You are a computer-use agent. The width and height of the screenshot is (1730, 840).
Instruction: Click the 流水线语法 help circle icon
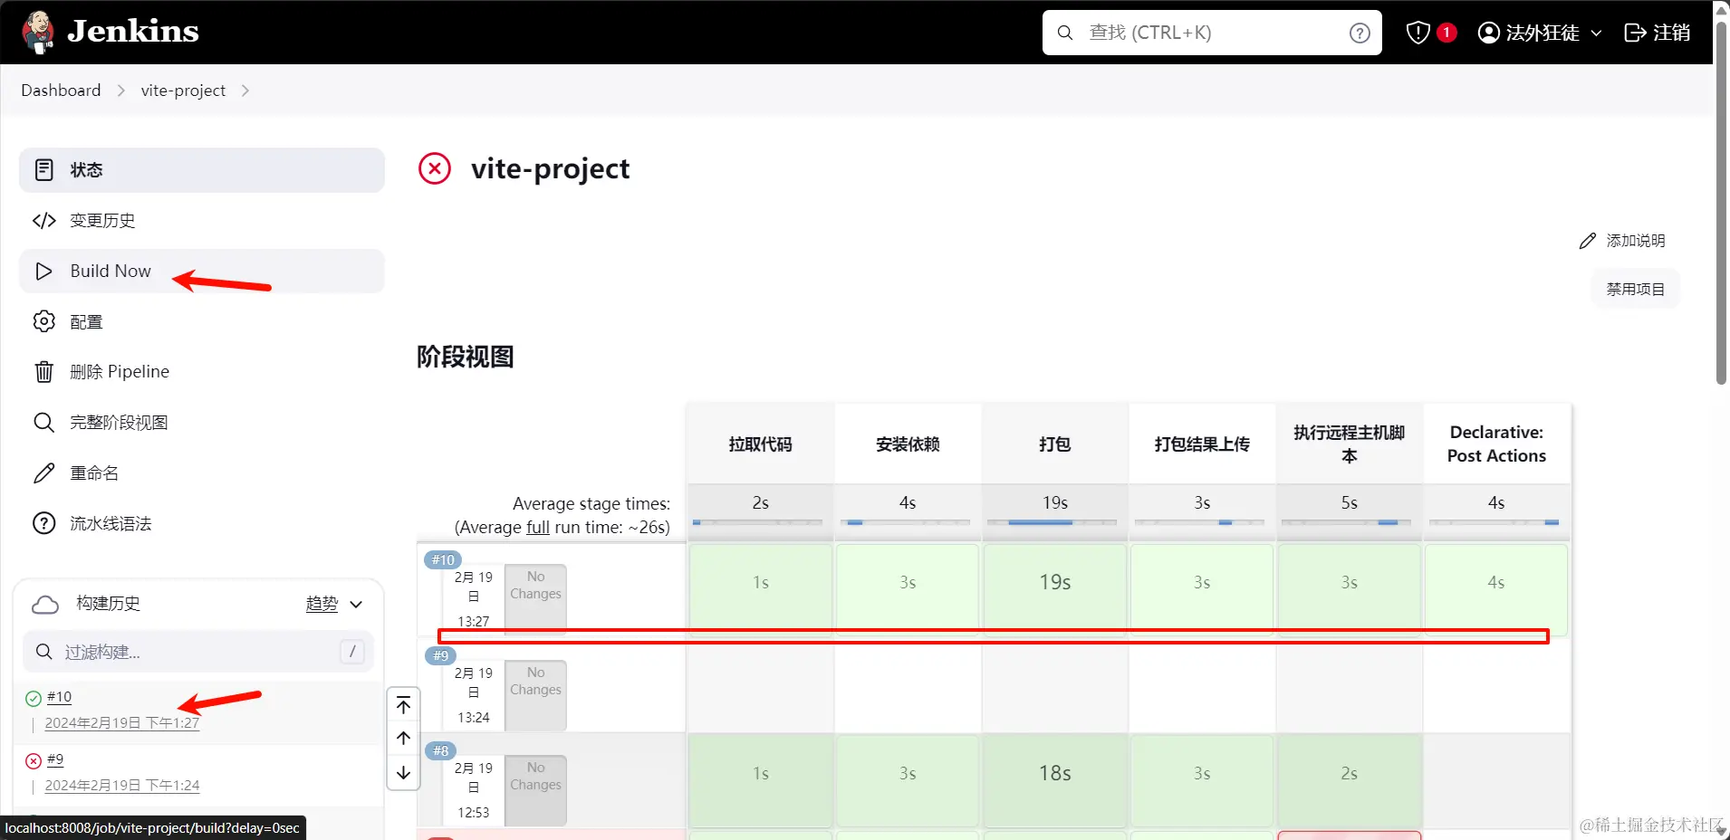[x=43, y=523]
